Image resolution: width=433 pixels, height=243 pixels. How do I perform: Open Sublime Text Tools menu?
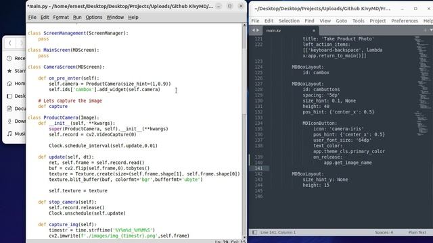(x=358, y=21)
